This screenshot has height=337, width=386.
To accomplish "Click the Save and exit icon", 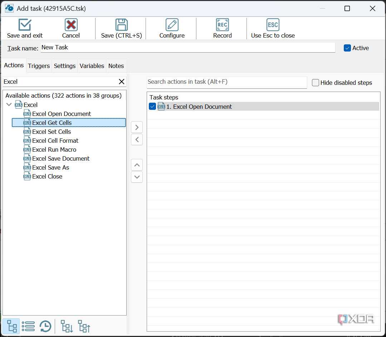I will click(x=25, y=25).
